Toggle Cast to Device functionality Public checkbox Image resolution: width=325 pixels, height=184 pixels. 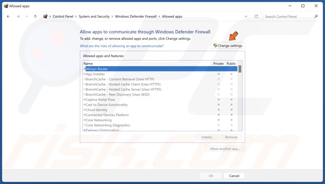(231, 105)
